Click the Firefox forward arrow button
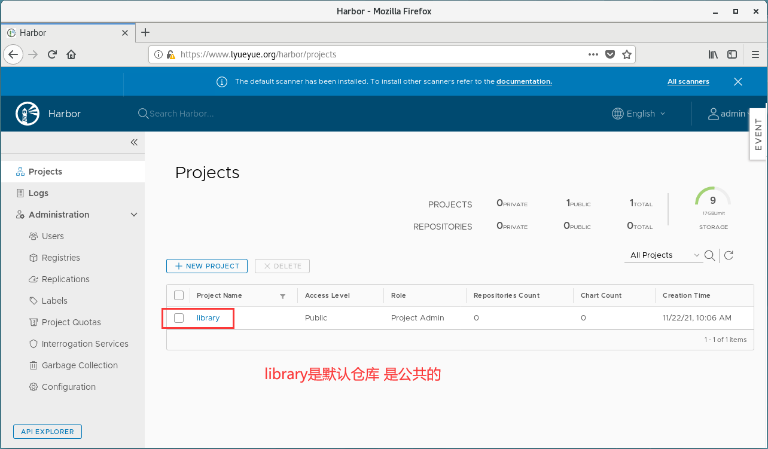The height and width of the screenshot is (449, 768). click(33, 54)
